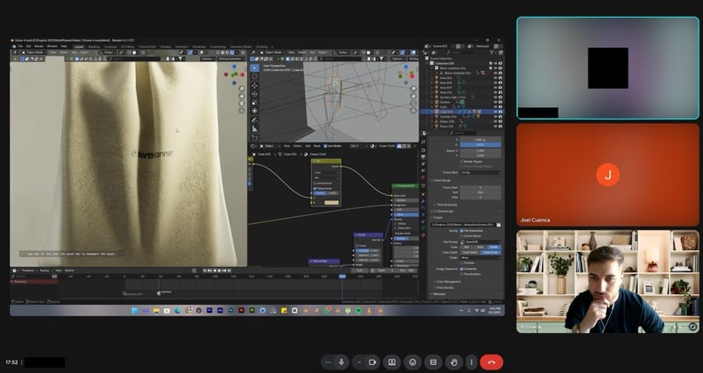The height and width of the screenshot is (373, 703).
Task: Click the red leave call button
Action: pyautogui.click(x=492, y=361)
